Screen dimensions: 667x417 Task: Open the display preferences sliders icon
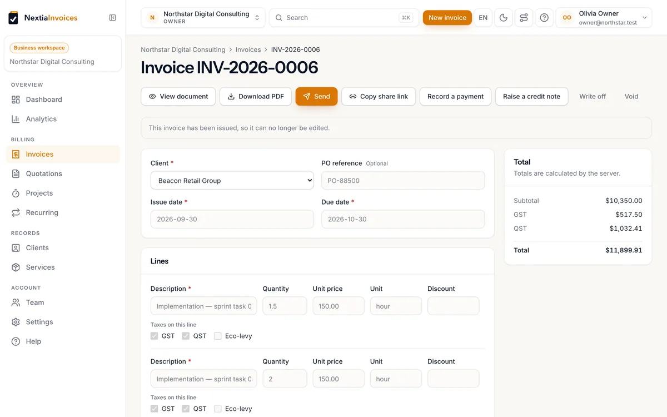point(524,18)
